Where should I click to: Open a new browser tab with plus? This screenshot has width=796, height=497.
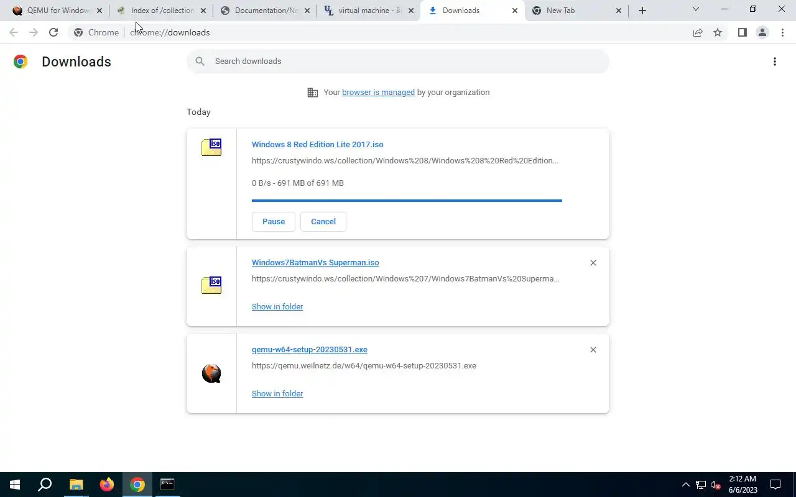coord(642,11)
